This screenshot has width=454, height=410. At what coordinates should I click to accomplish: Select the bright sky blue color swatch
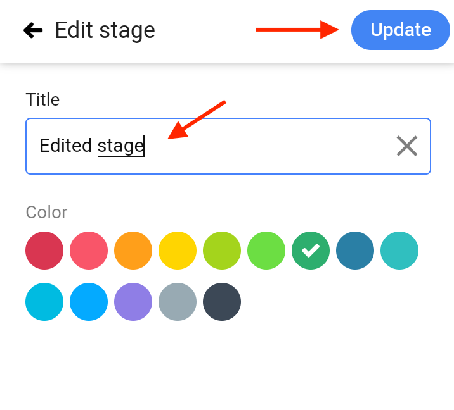[89, 302]
